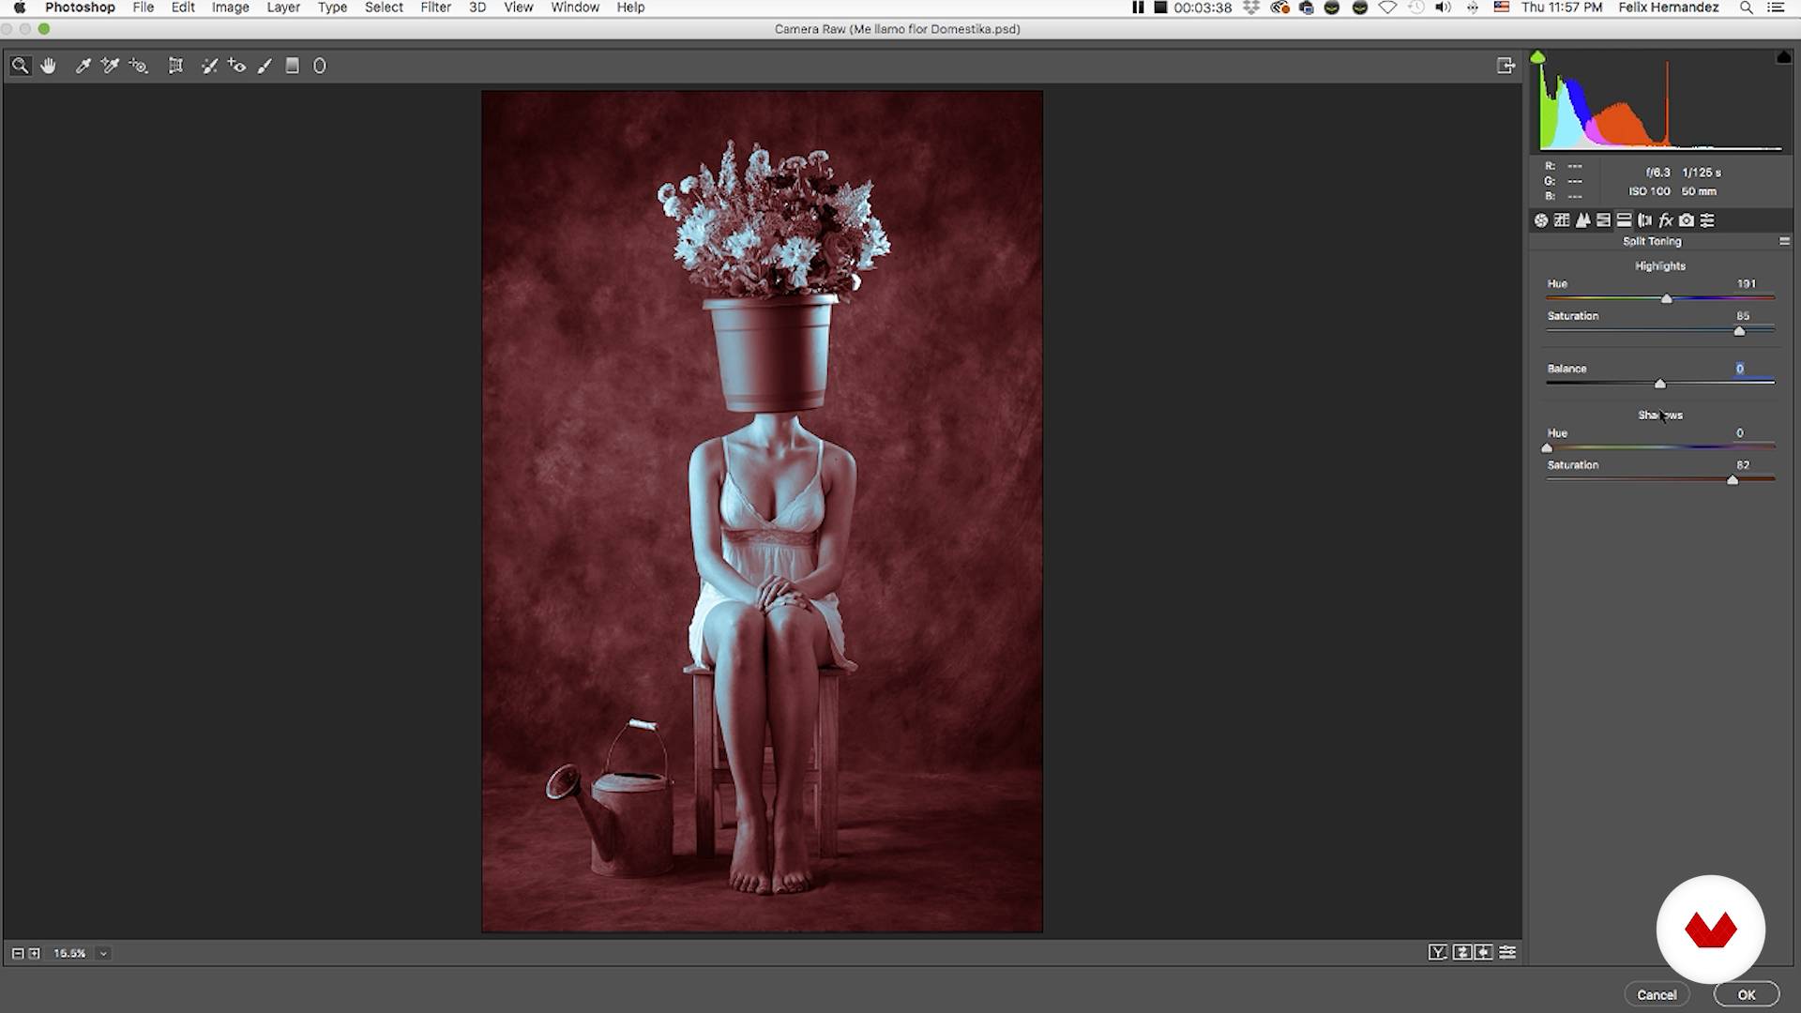The width and height of the screenshot is (1801, 1013).
Task: Open the preview preferences menu icon
Action: (1507, 952)
